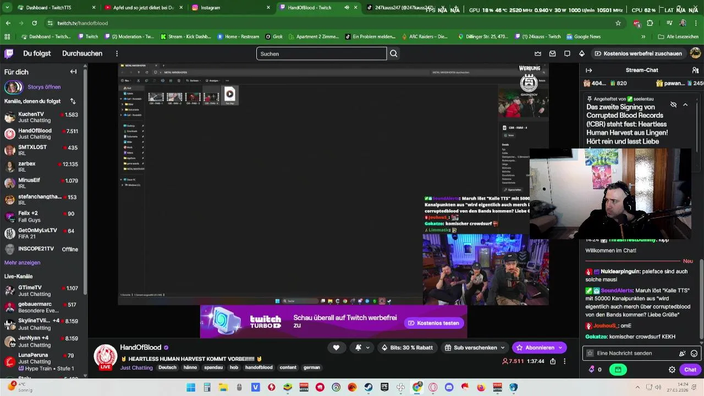Open the notifications inbox icon
This screenshot has height=396, width=704.
pos(552,53)
